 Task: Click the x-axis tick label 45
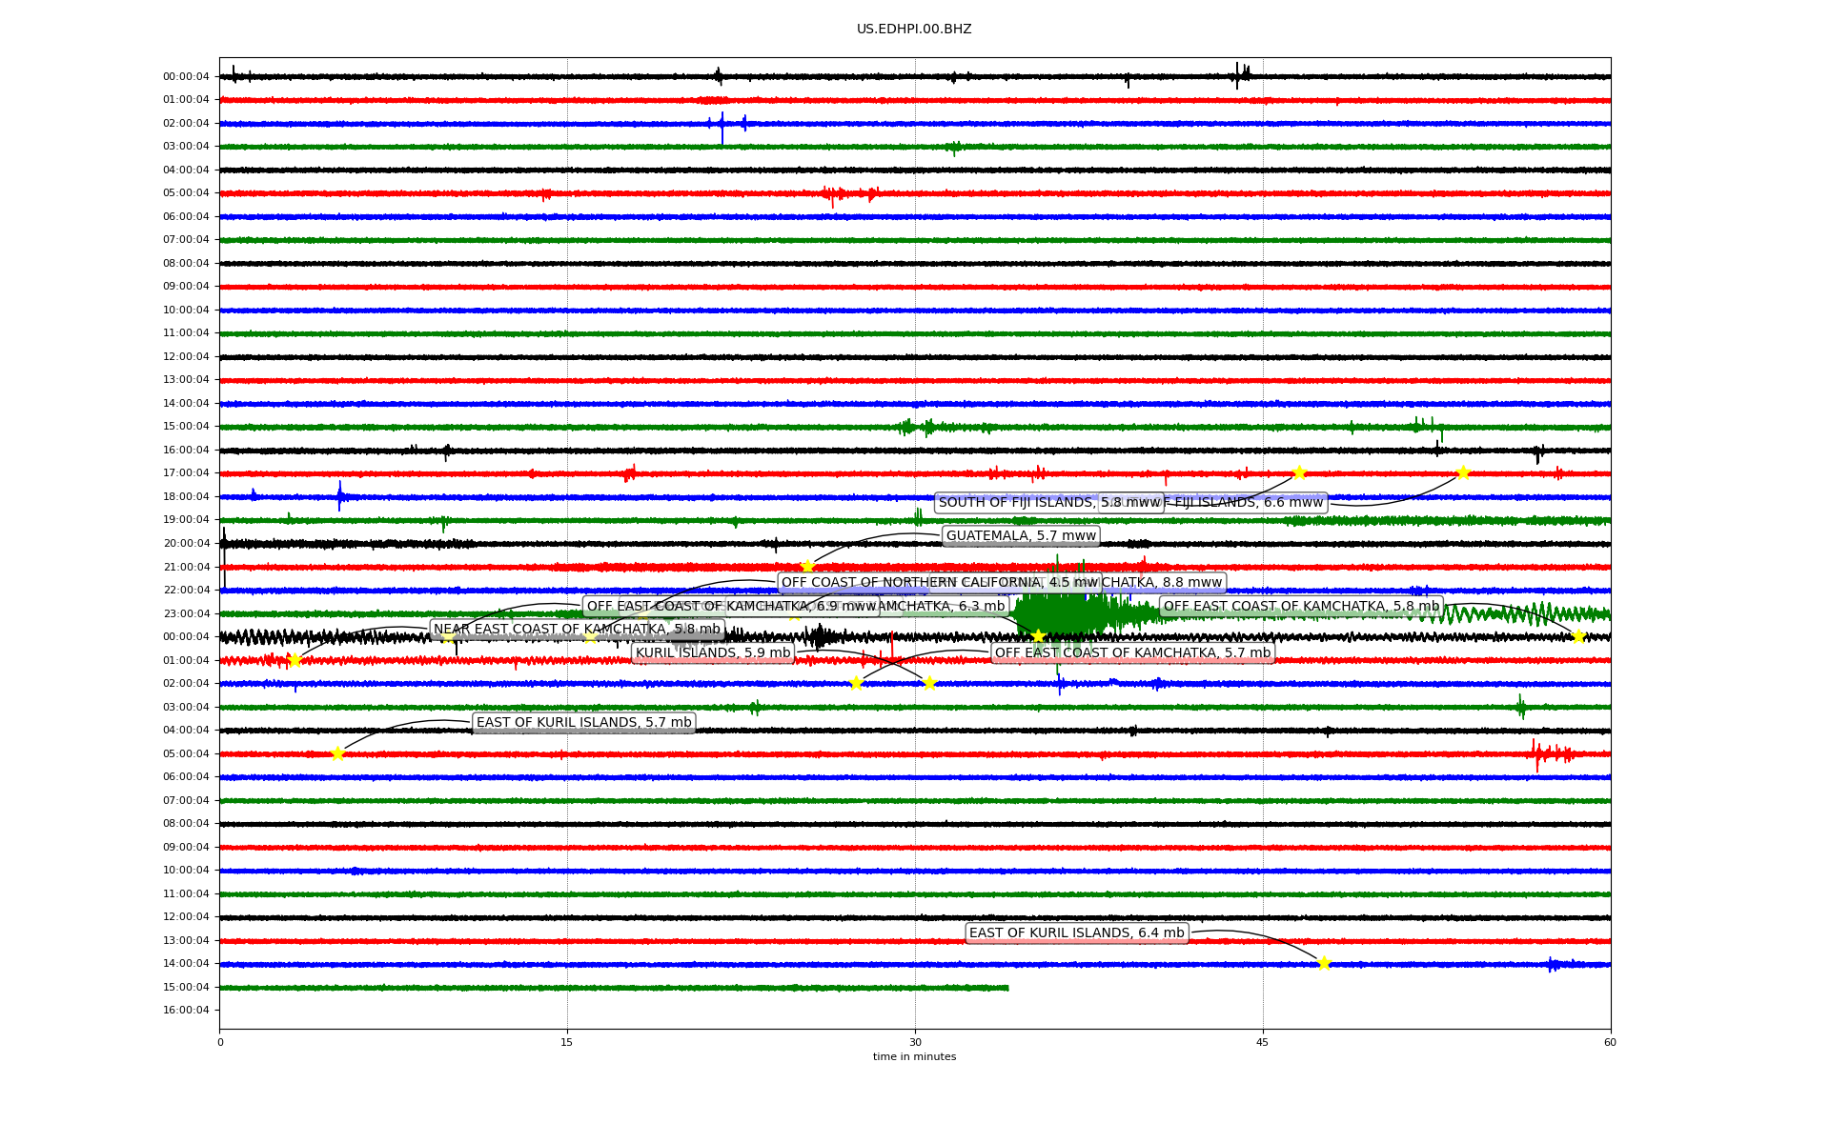[x=1263, y=1042]
